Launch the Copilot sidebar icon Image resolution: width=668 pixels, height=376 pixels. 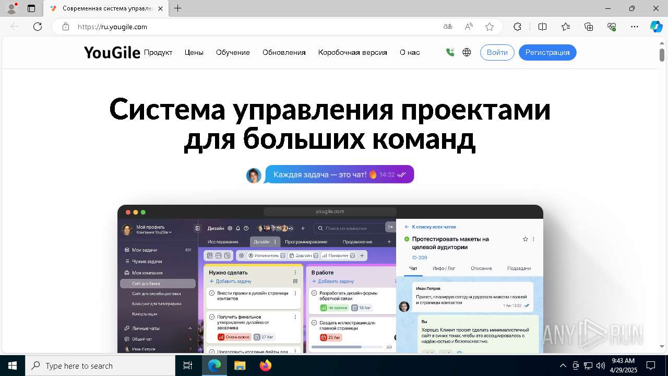[656, 27]
